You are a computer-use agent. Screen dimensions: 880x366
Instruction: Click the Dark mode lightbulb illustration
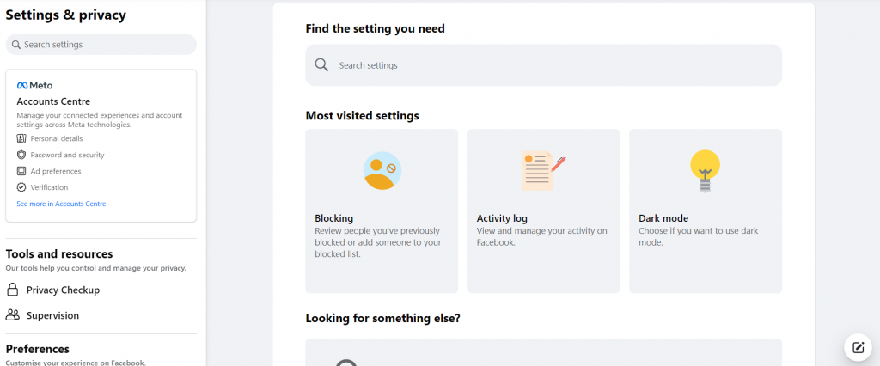pos(705,170)
